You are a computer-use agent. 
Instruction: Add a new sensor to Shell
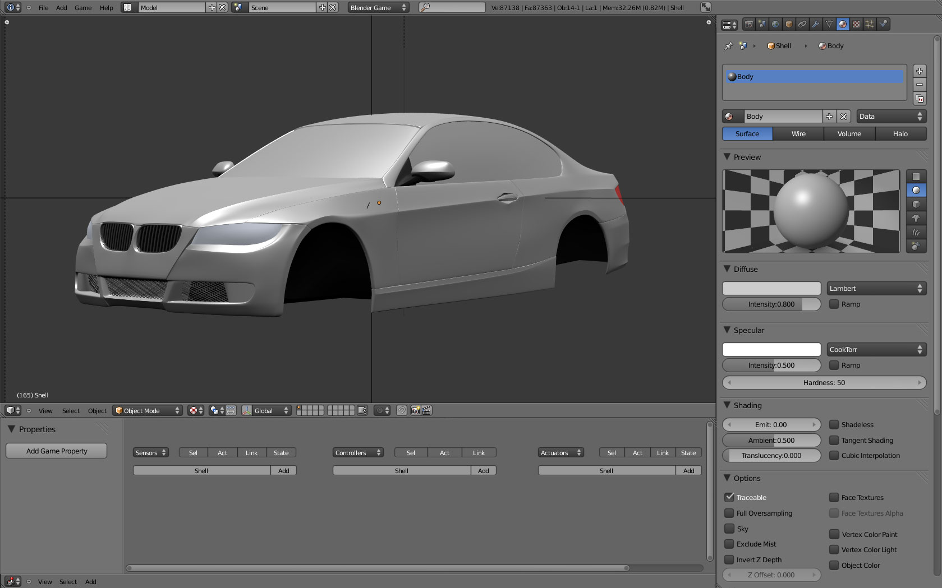pyautogui.click(x=283, y=470)
